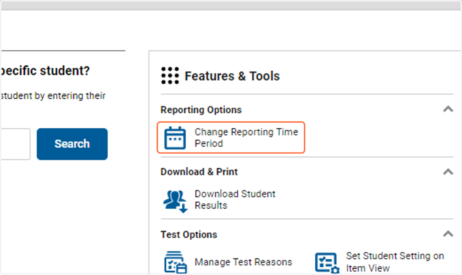Click the Manage Test Reasons icon
The height and width of the screenshot is (275, 462).
176,262
